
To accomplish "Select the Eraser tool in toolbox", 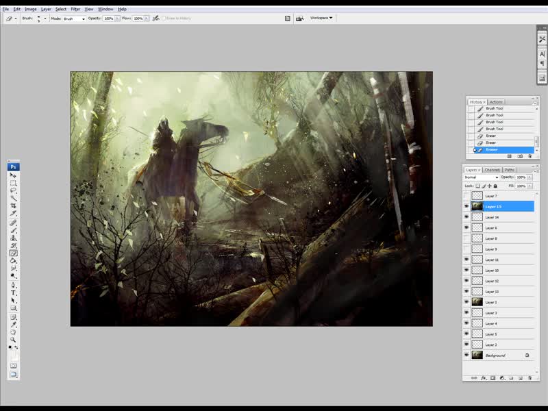I will pyautogui.click(x=13, y=253).
